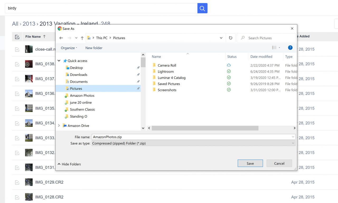Open the Save as type dropdown

pos(193,143)
